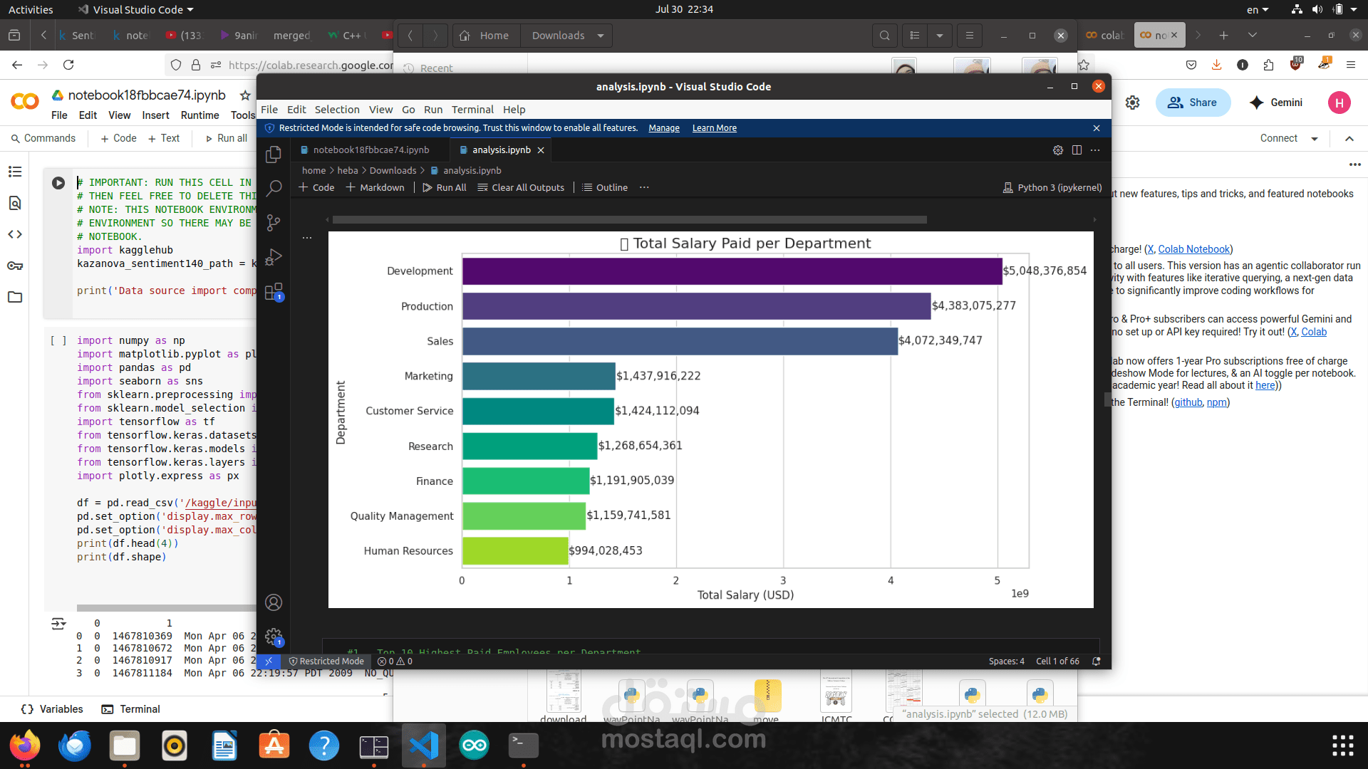This screenshot has height=769, width=1368.
Task: Toggle the Colab Terminal panel
Action: tap(131, 709)
